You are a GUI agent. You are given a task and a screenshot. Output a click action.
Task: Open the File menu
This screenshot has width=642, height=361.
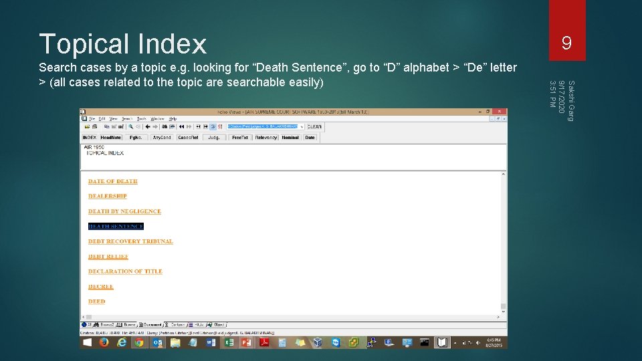point(92,119)
